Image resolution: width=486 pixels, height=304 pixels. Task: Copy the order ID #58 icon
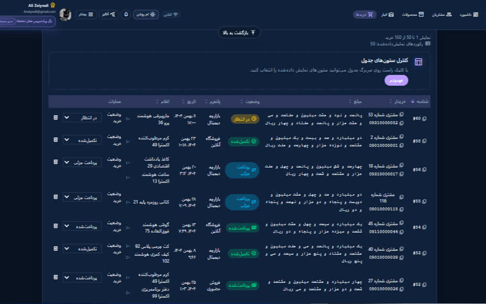[x=424, y=141]
